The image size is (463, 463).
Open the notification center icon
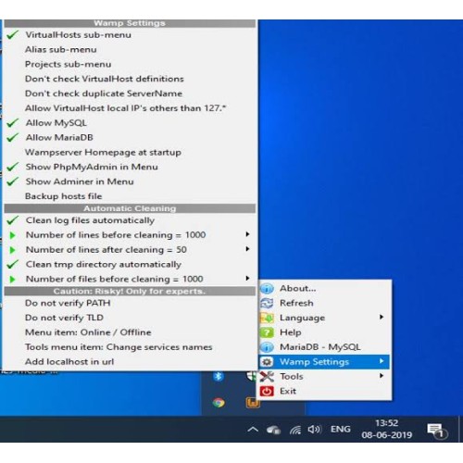[437, 430]
